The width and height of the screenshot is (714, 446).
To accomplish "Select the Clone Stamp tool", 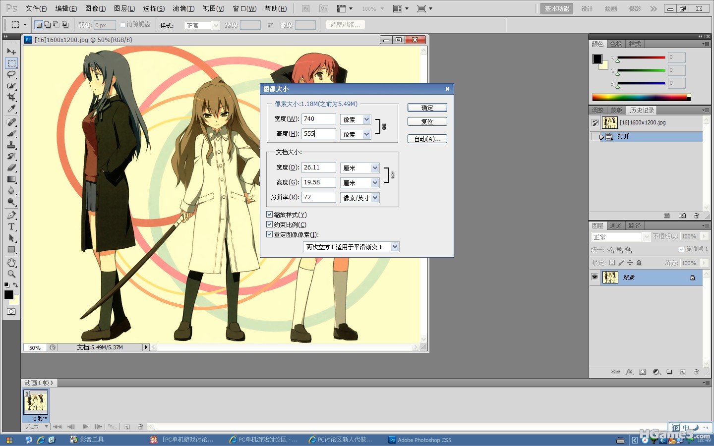I will [11, 145].
